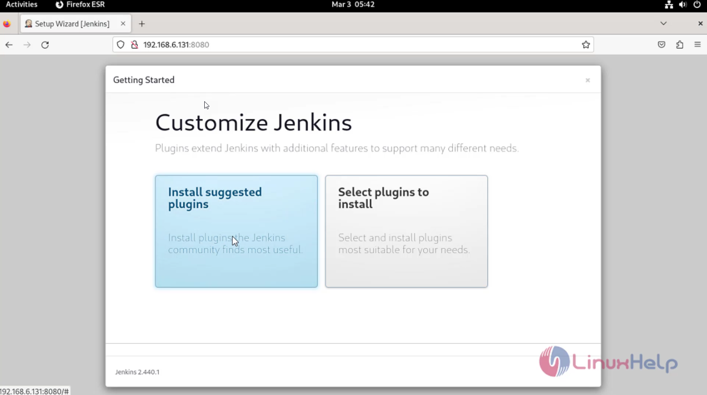Click the Jenkins 2.440.1 version text
The image size is (707, 395).
(137, 372)
